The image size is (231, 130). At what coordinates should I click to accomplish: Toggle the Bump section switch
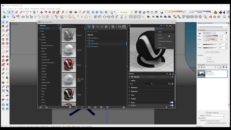coord(171,103)
